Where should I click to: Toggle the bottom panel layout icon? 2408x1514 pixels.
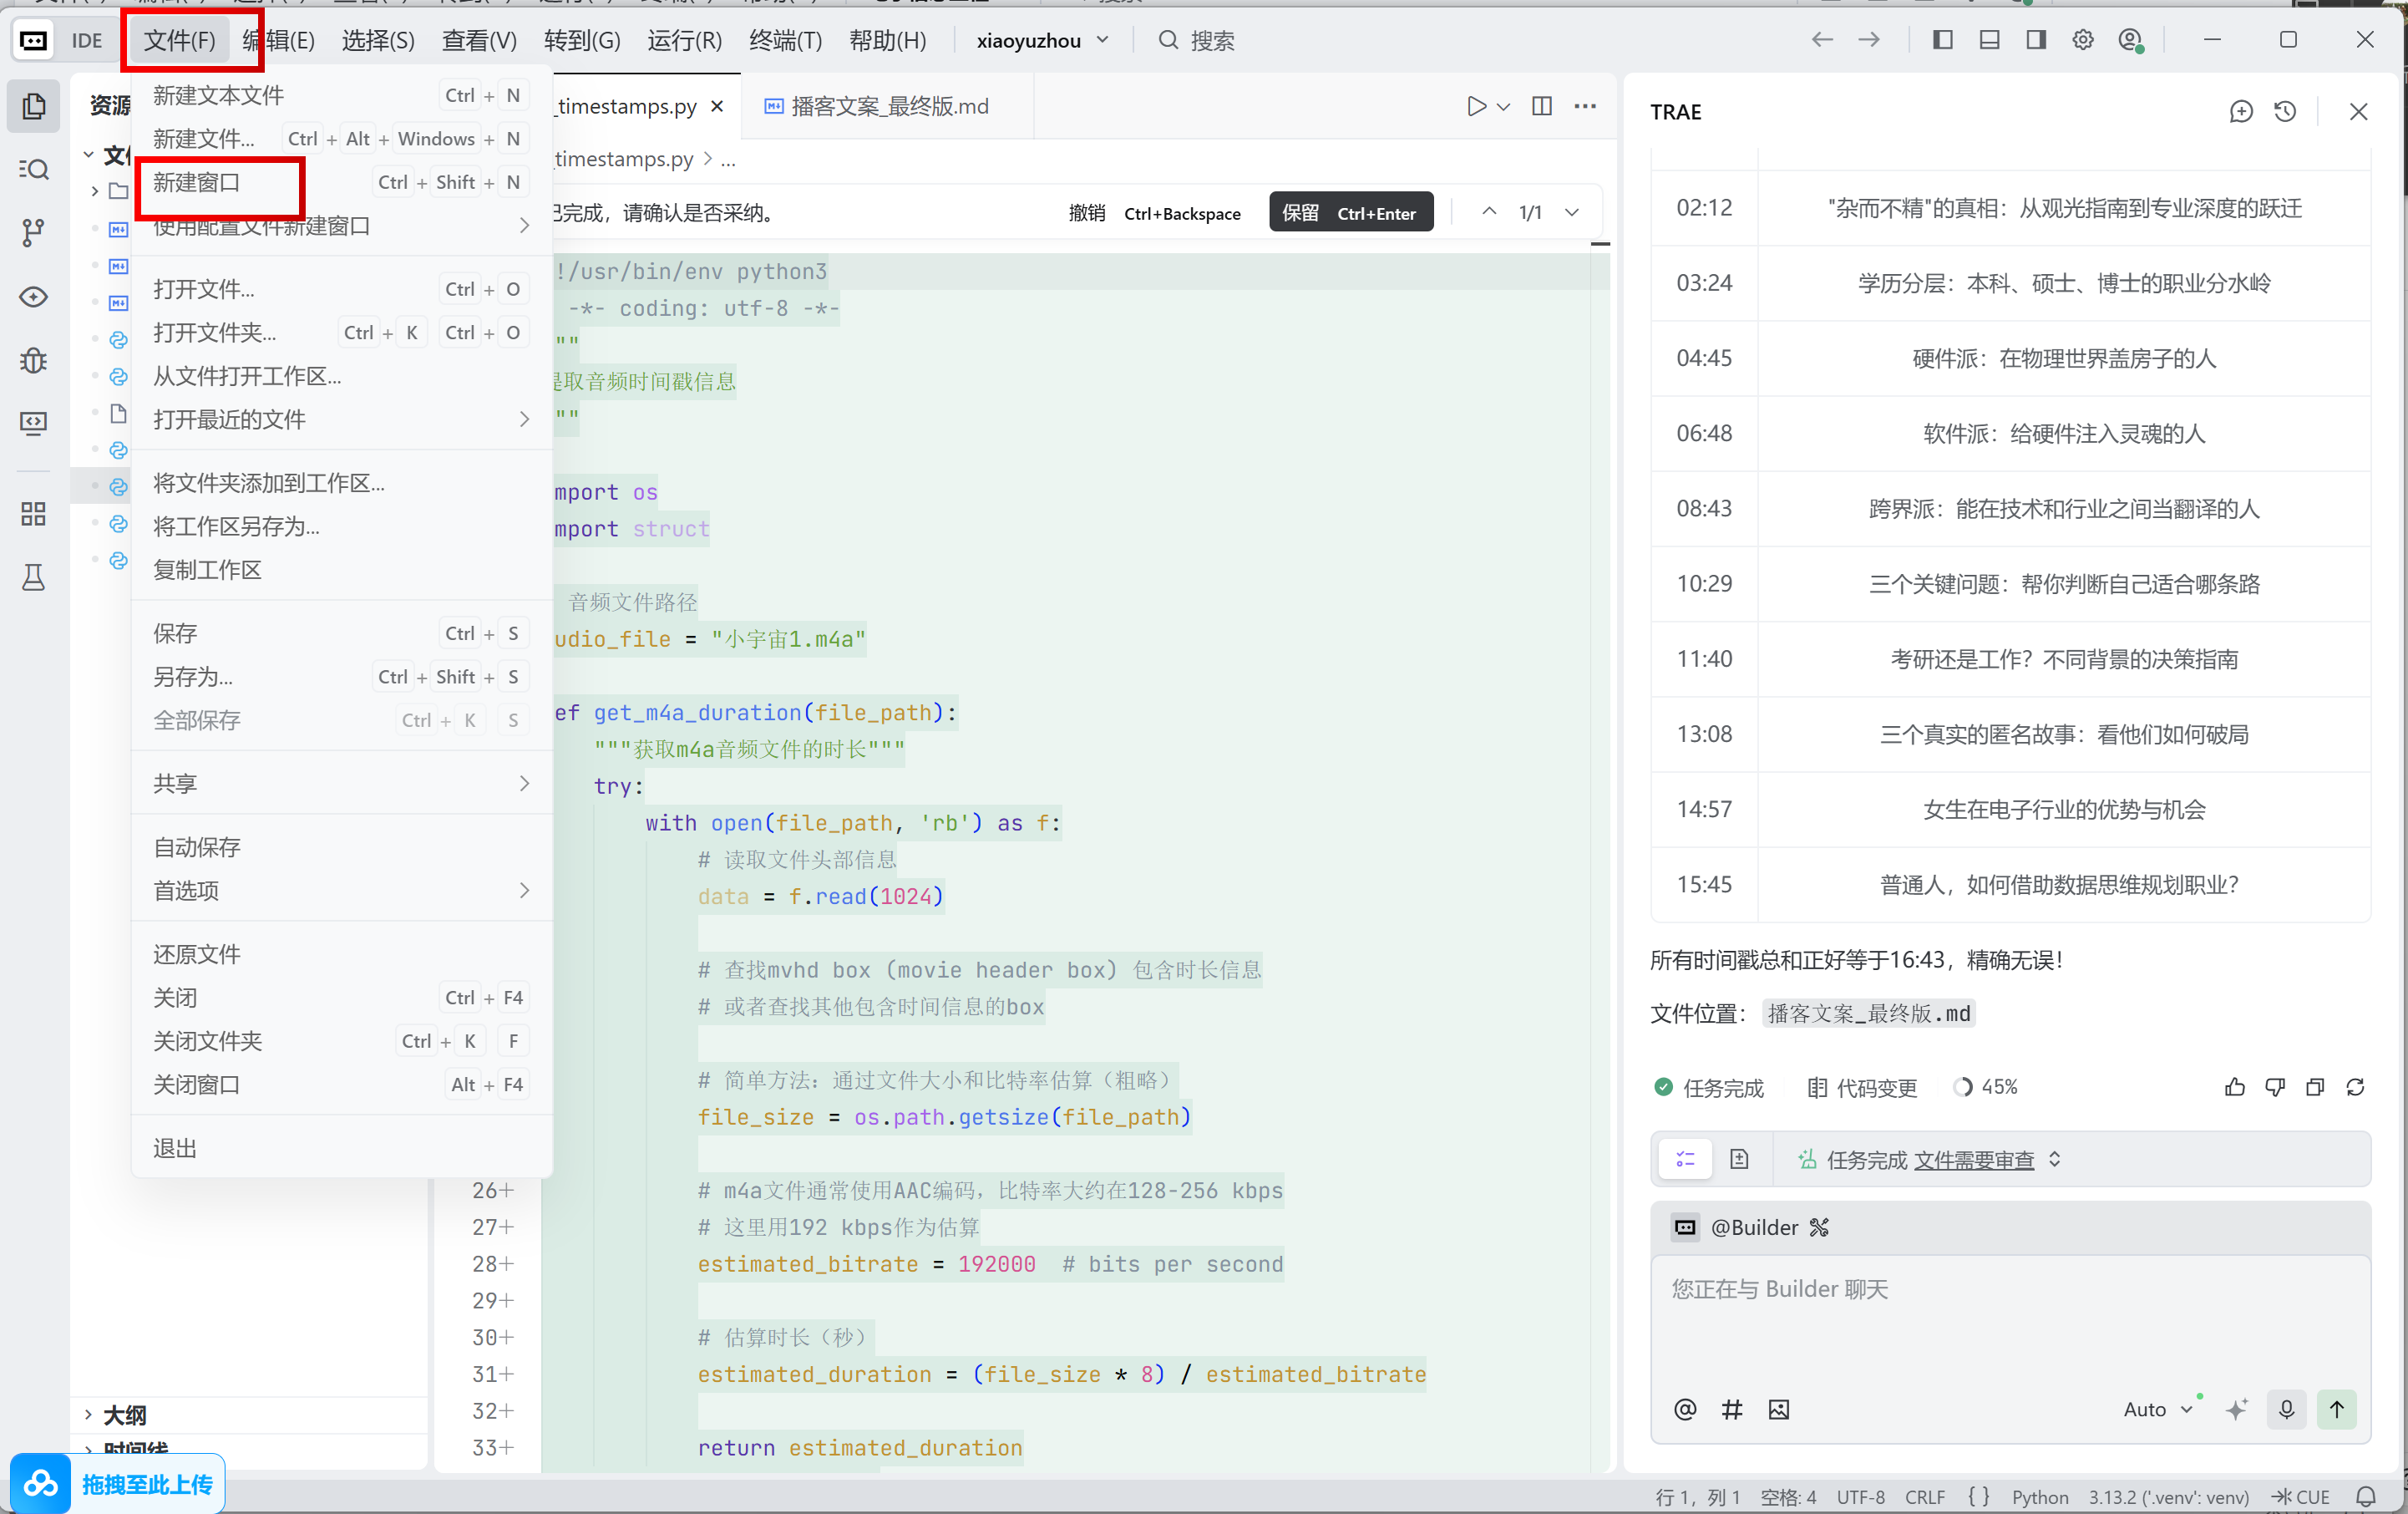tap(1989, 40)
